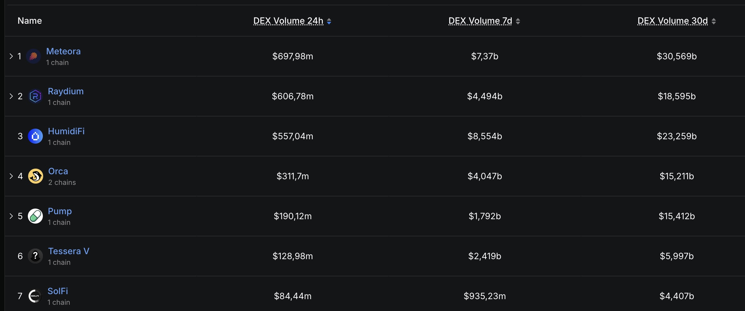Screen dimensions: 745x311
Task: Click the Meteora protocol logo icon
Action: coord(33,56)
